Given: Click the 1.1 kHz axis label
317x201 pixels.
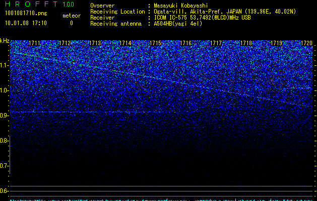Looking at the screenshot, I should (4, 65).
